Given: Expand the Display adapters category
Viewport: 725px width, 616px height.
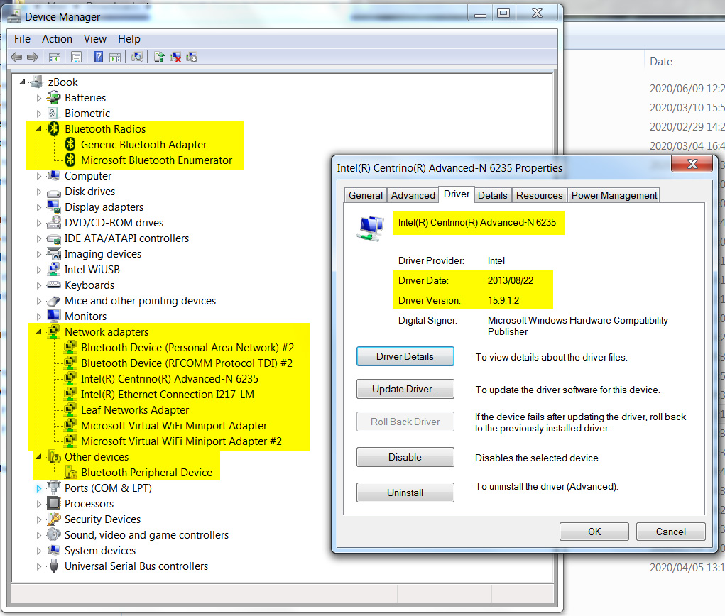Looking at the screenshot, I should coord(39,207).
